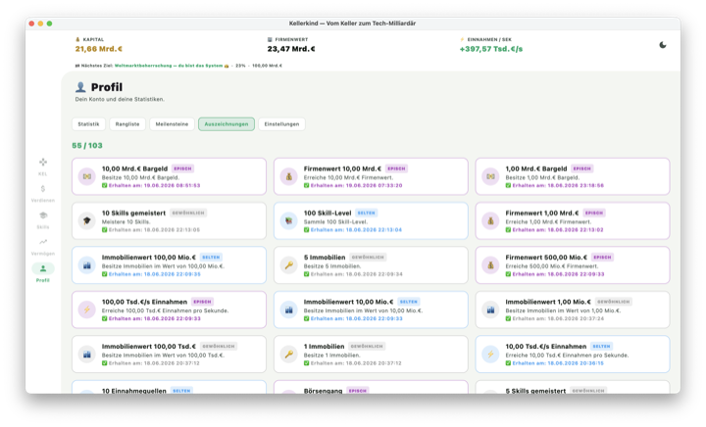
Task: Click description 'Besitze 10,00 Mrd.€ Bargeld.'
Action: [x=140, y=177]
